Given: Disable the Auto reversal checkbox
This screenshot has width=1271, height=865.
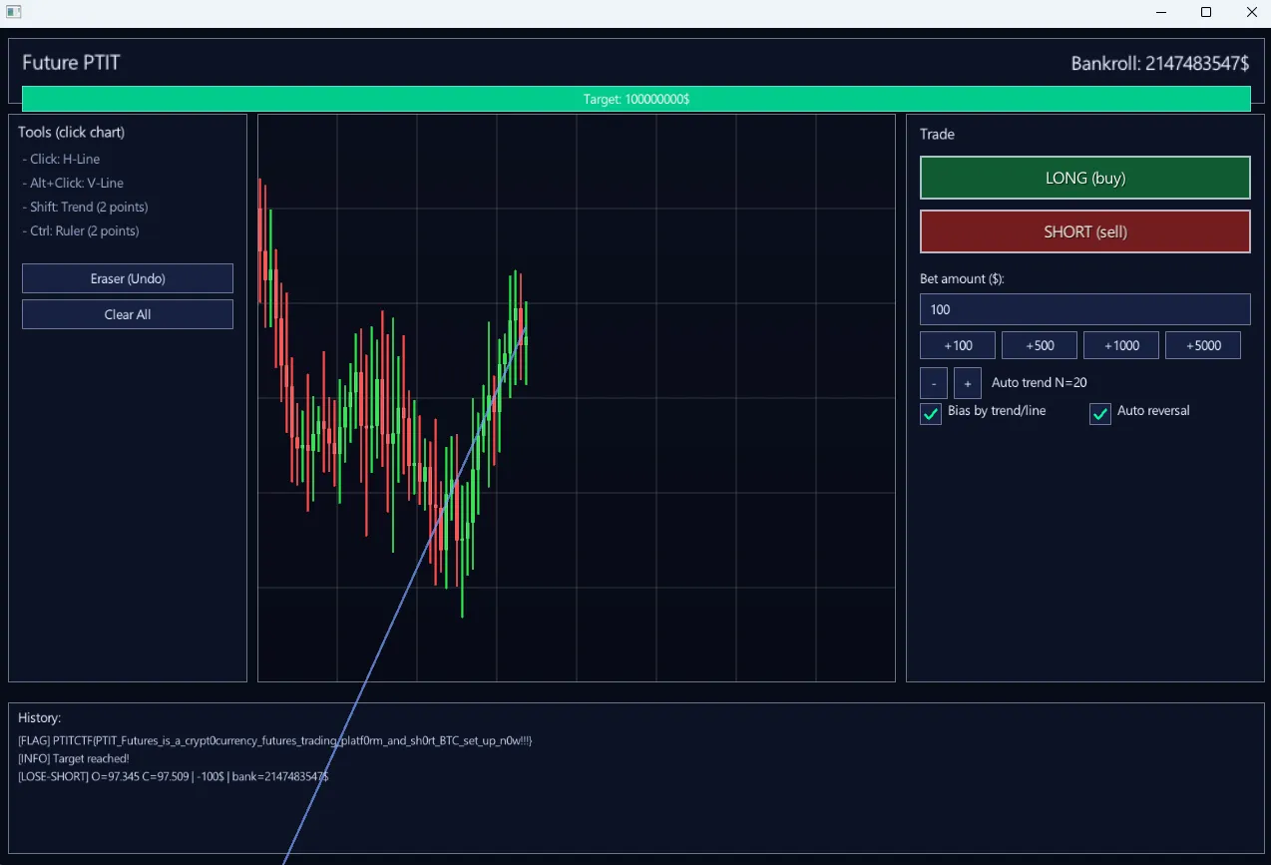Looking at the screenshot, I should tap(1100, 414).
